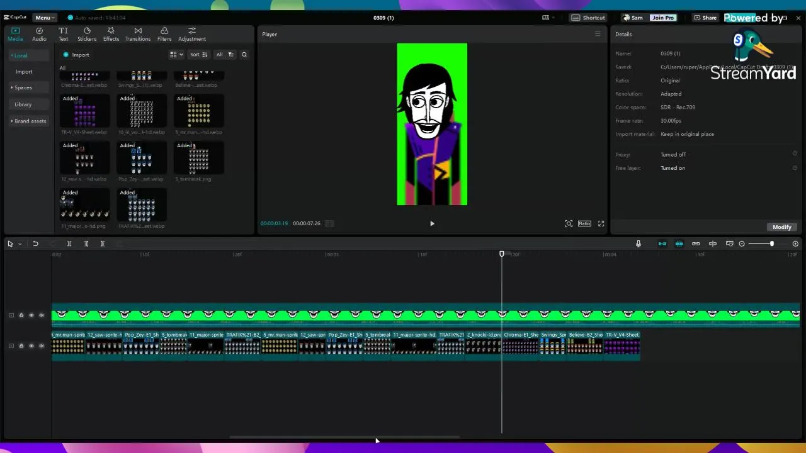Image resolution: width=806 pixels, height=453 pixels.
Task: Select the Chroma-E1_Sheet clip on timeline
Action: 521,345
